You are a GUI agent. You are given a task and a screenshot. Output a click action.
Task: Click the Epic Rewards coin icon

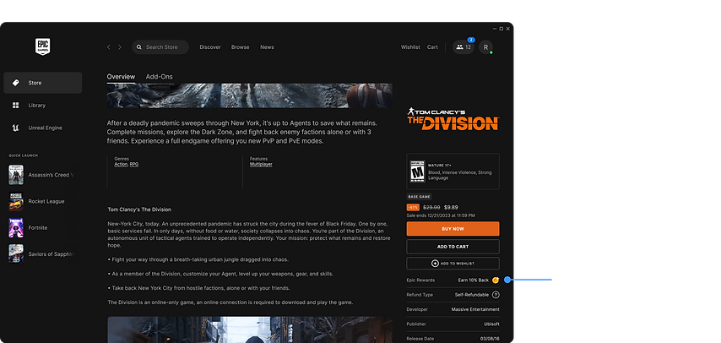[496, 280]
